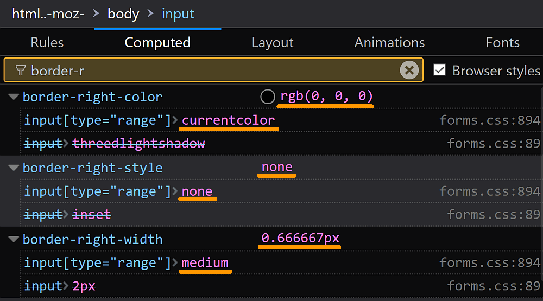Open the Layout tab
Screen dimensions: 543x301
point(273,42)
